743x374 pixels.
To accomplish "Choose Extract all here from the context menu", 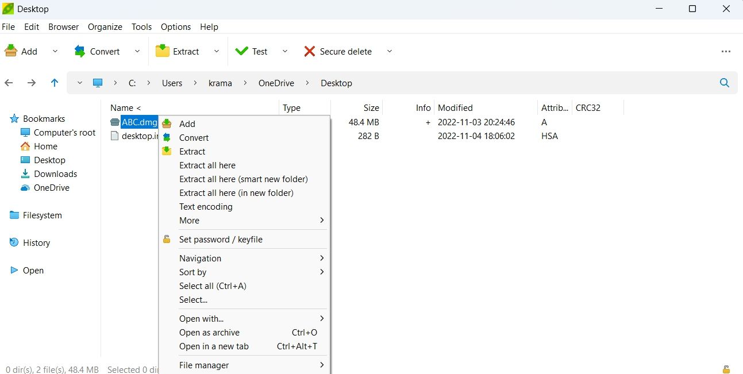I will click(x=207, y=165).
